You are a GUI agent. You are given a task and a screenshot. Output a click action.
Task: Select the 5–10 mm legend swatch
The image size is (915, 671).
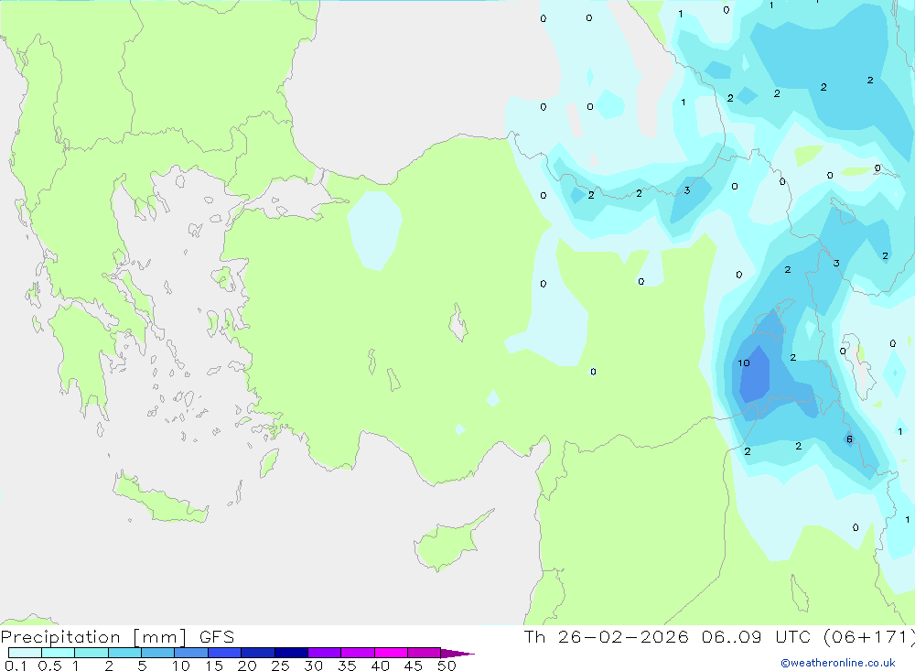click(158, 653)
